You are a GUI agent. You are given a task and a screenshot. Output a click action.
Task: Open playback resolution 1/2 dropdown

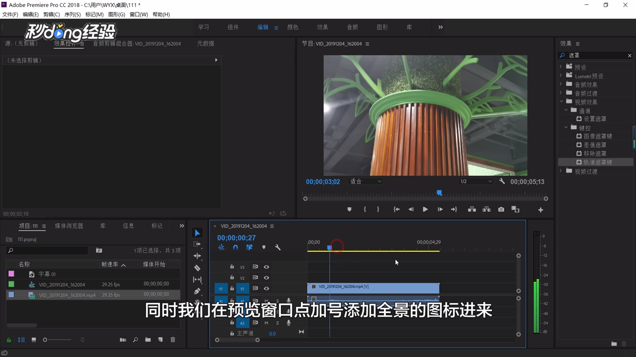pos(476,181)
